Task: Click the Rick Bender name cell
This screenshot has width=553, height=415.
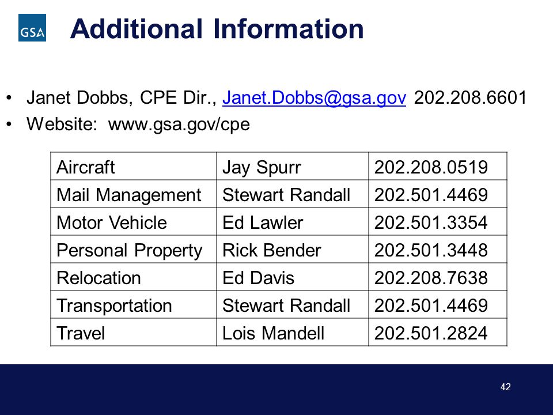Action: tap(293, 249)
